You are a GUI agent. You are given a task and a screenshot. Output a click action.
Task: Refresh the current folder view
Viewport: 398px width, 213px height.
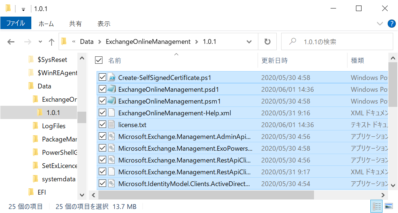267,41
